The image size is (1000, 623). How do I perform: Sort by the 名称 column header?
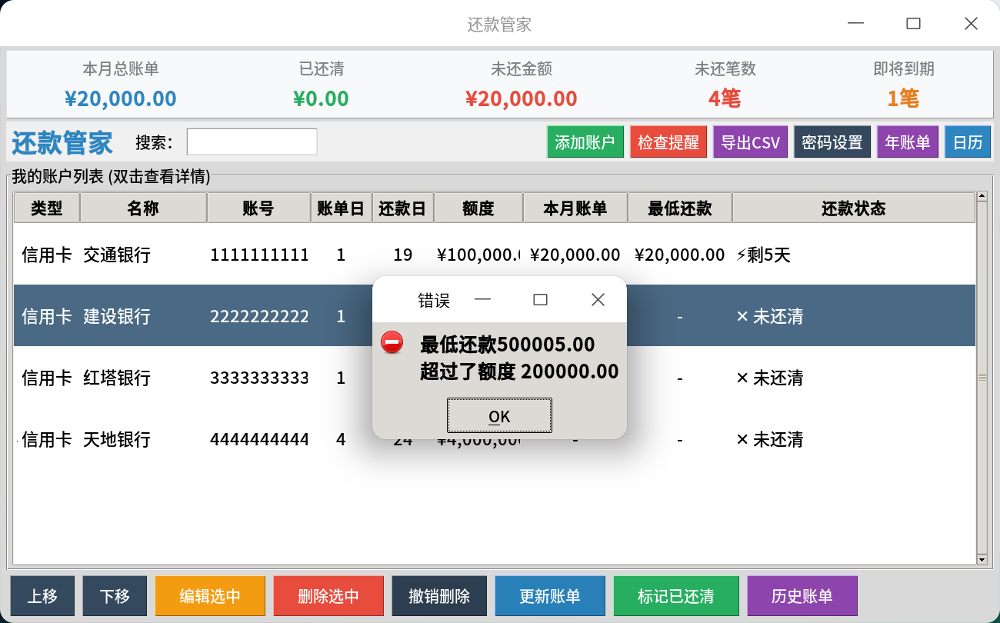coord(143,208)
